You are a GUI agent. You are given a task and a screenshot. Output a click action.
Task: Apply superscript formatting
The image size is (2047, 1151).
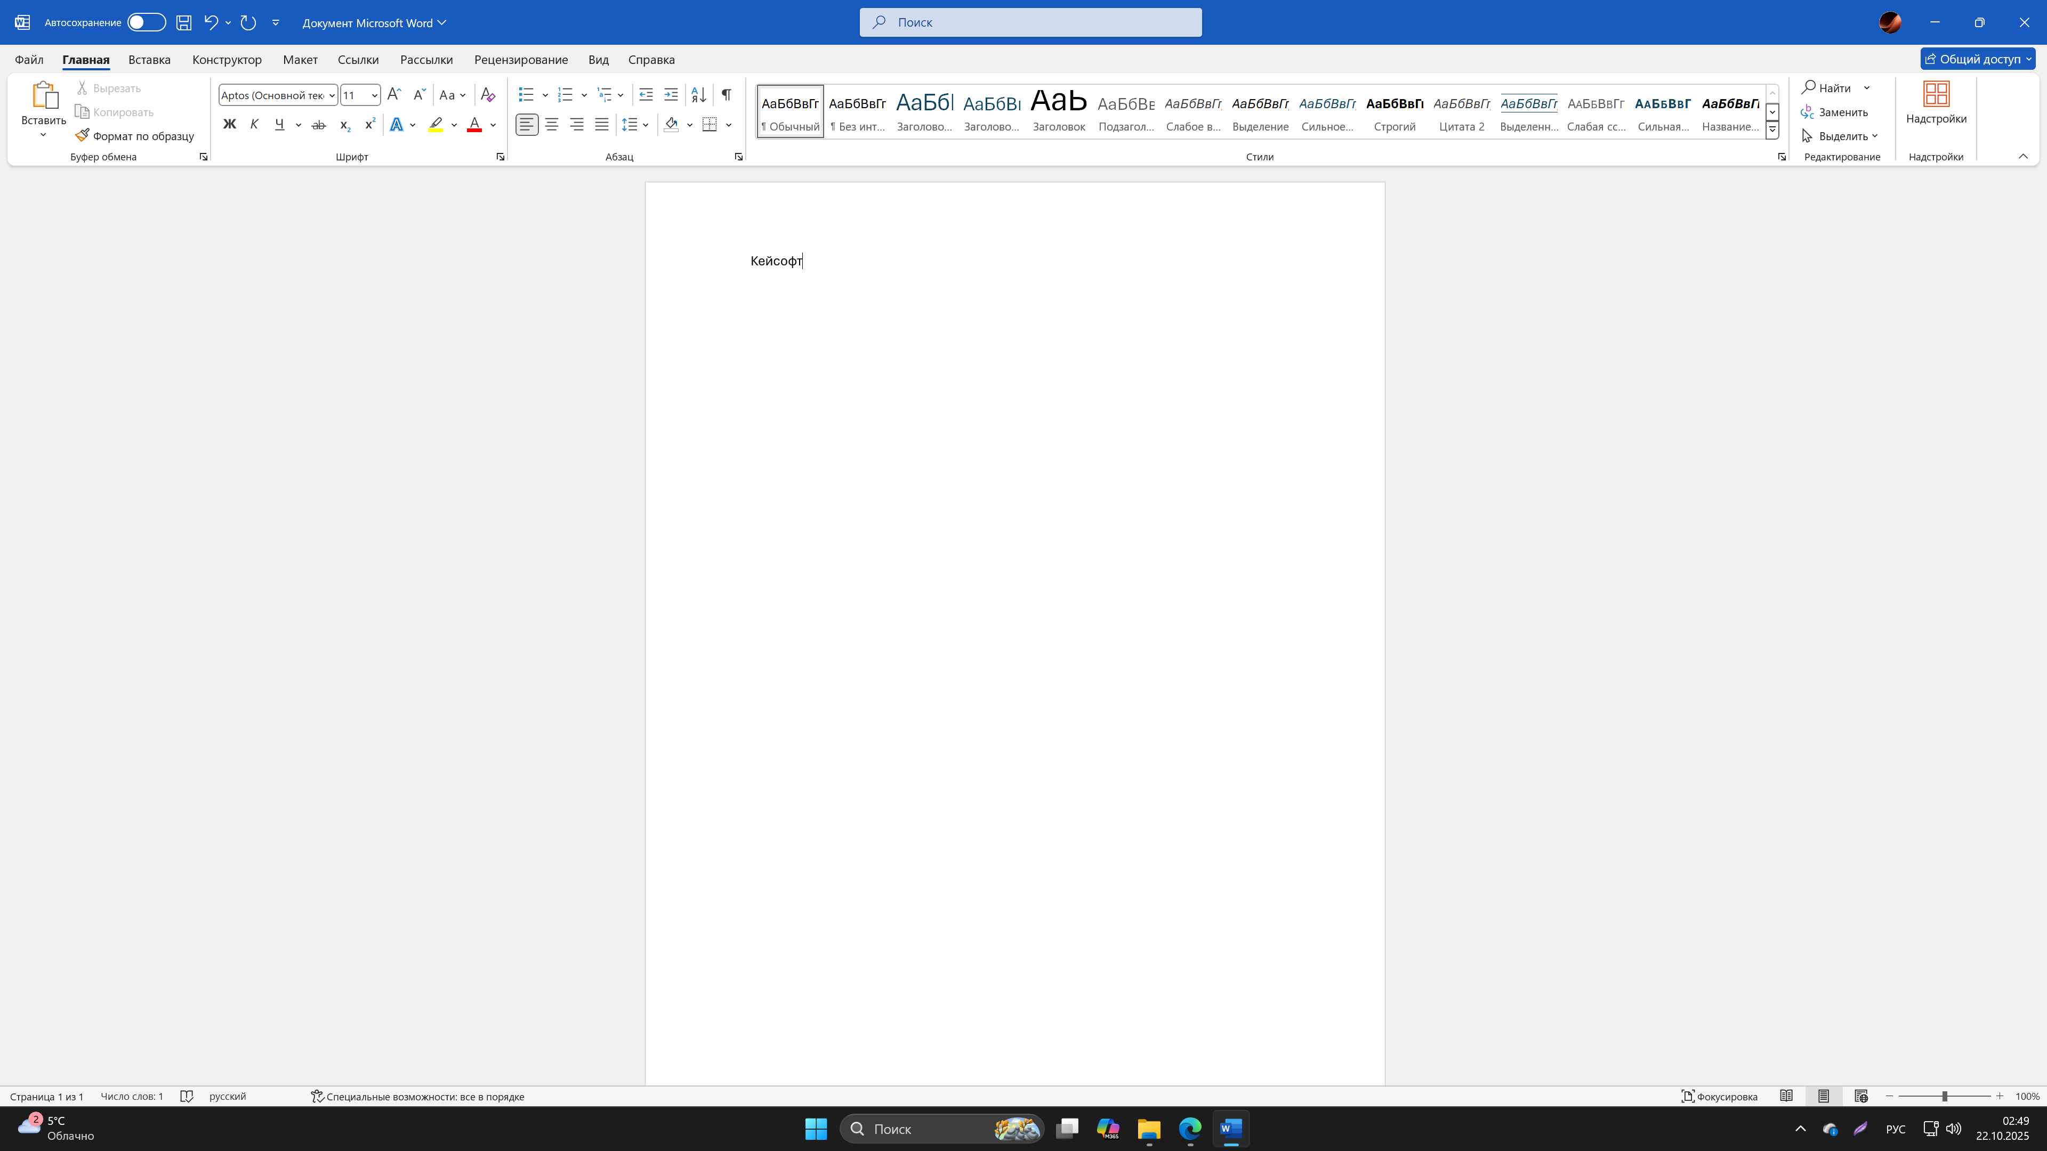tap(369, 125)
